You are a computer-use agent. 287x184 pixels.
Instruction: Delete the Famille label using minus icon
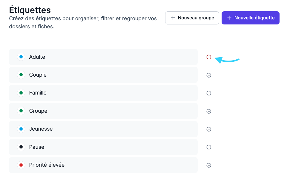click(209, 93)
